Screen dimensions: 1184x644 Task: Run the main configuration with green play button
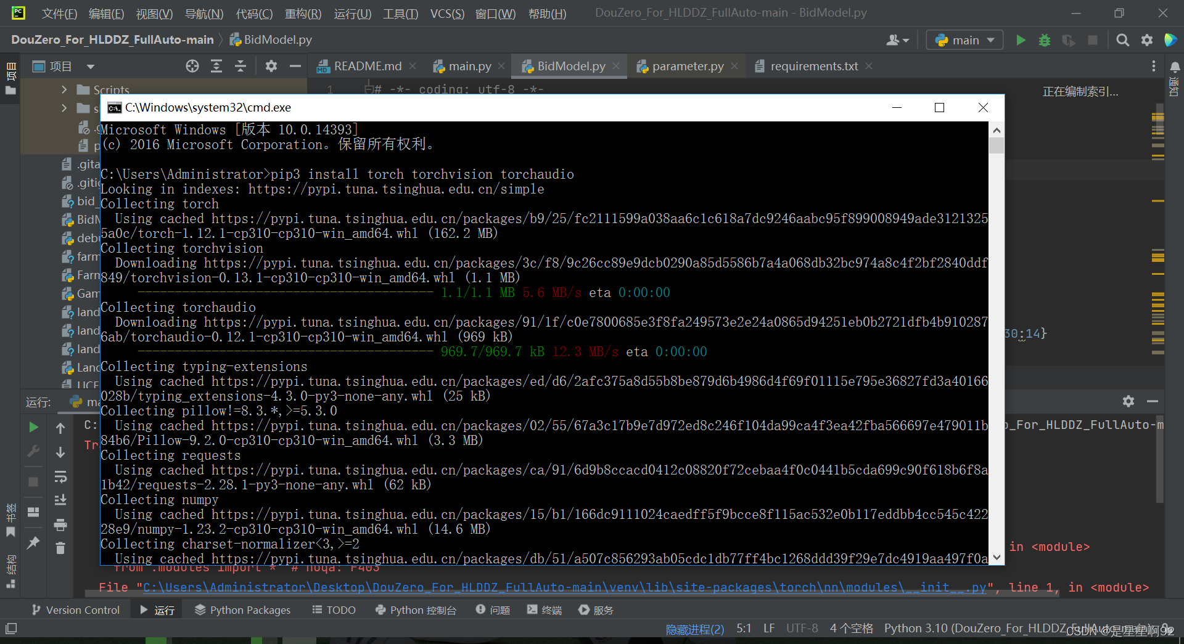point(1021,40)
